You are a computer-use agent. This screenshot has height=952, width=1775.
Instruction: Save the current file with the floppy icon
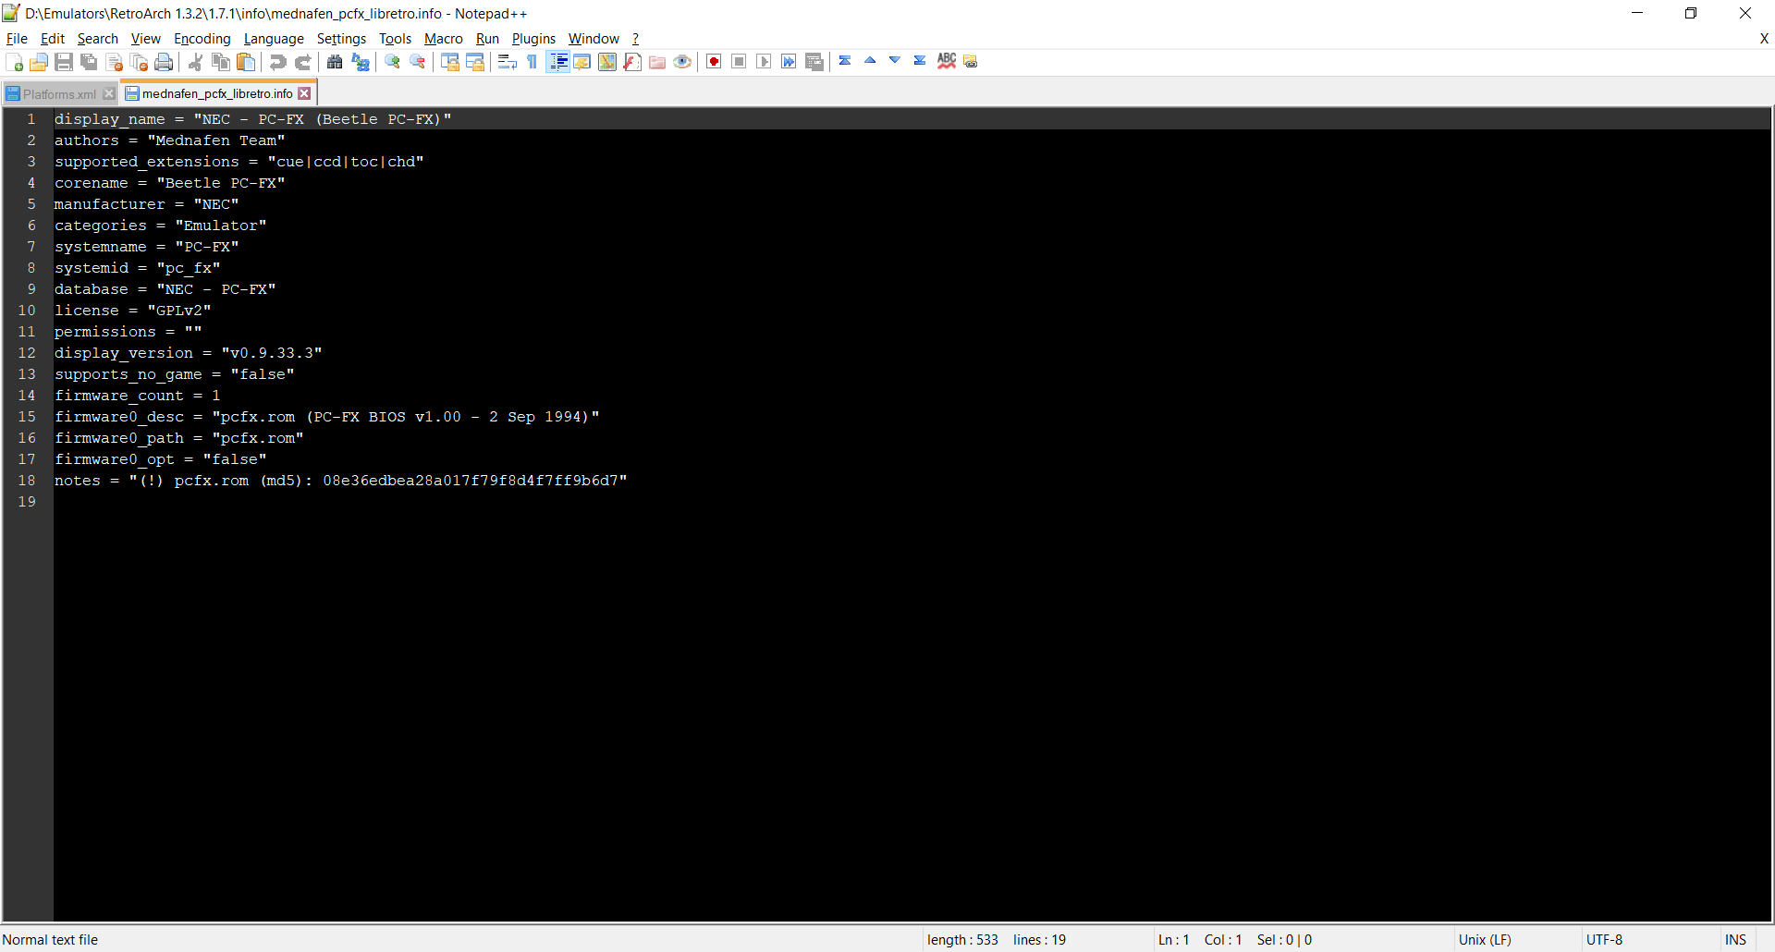[64, 62]
